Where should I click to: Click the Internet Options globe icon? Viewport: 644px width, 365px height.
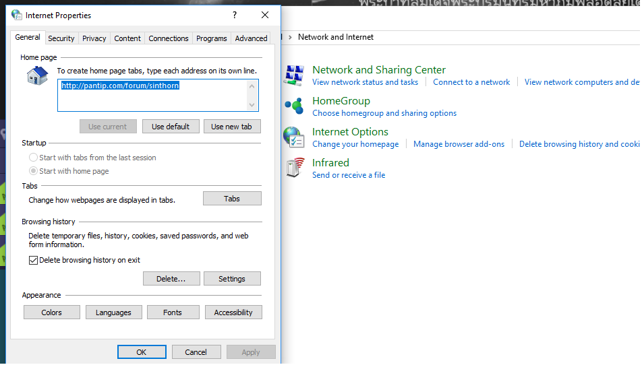click(x=293, y=137)
